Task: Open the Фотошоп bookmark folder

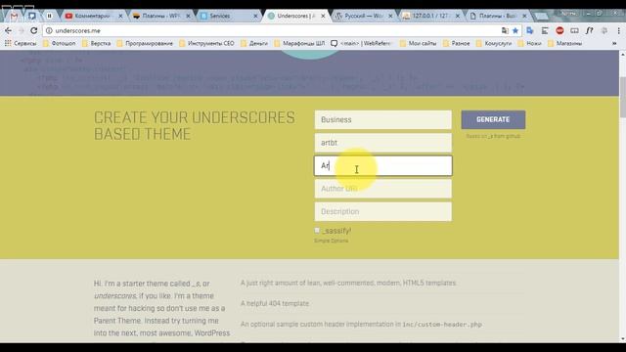Action: pyautogui.click(x=59, y=43)
